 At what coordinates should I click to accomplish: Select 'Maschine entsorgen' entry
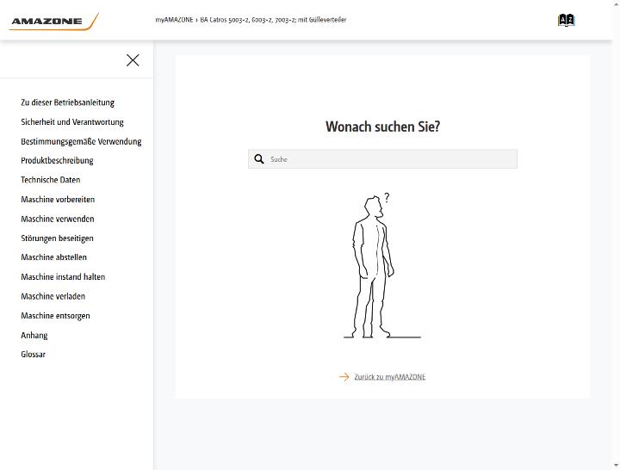click(x=55, y=315)
